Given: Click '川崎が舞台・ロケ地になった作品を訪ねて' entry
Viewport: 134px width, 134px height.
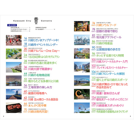Looking at the screenshot, I should coord(112,86).
